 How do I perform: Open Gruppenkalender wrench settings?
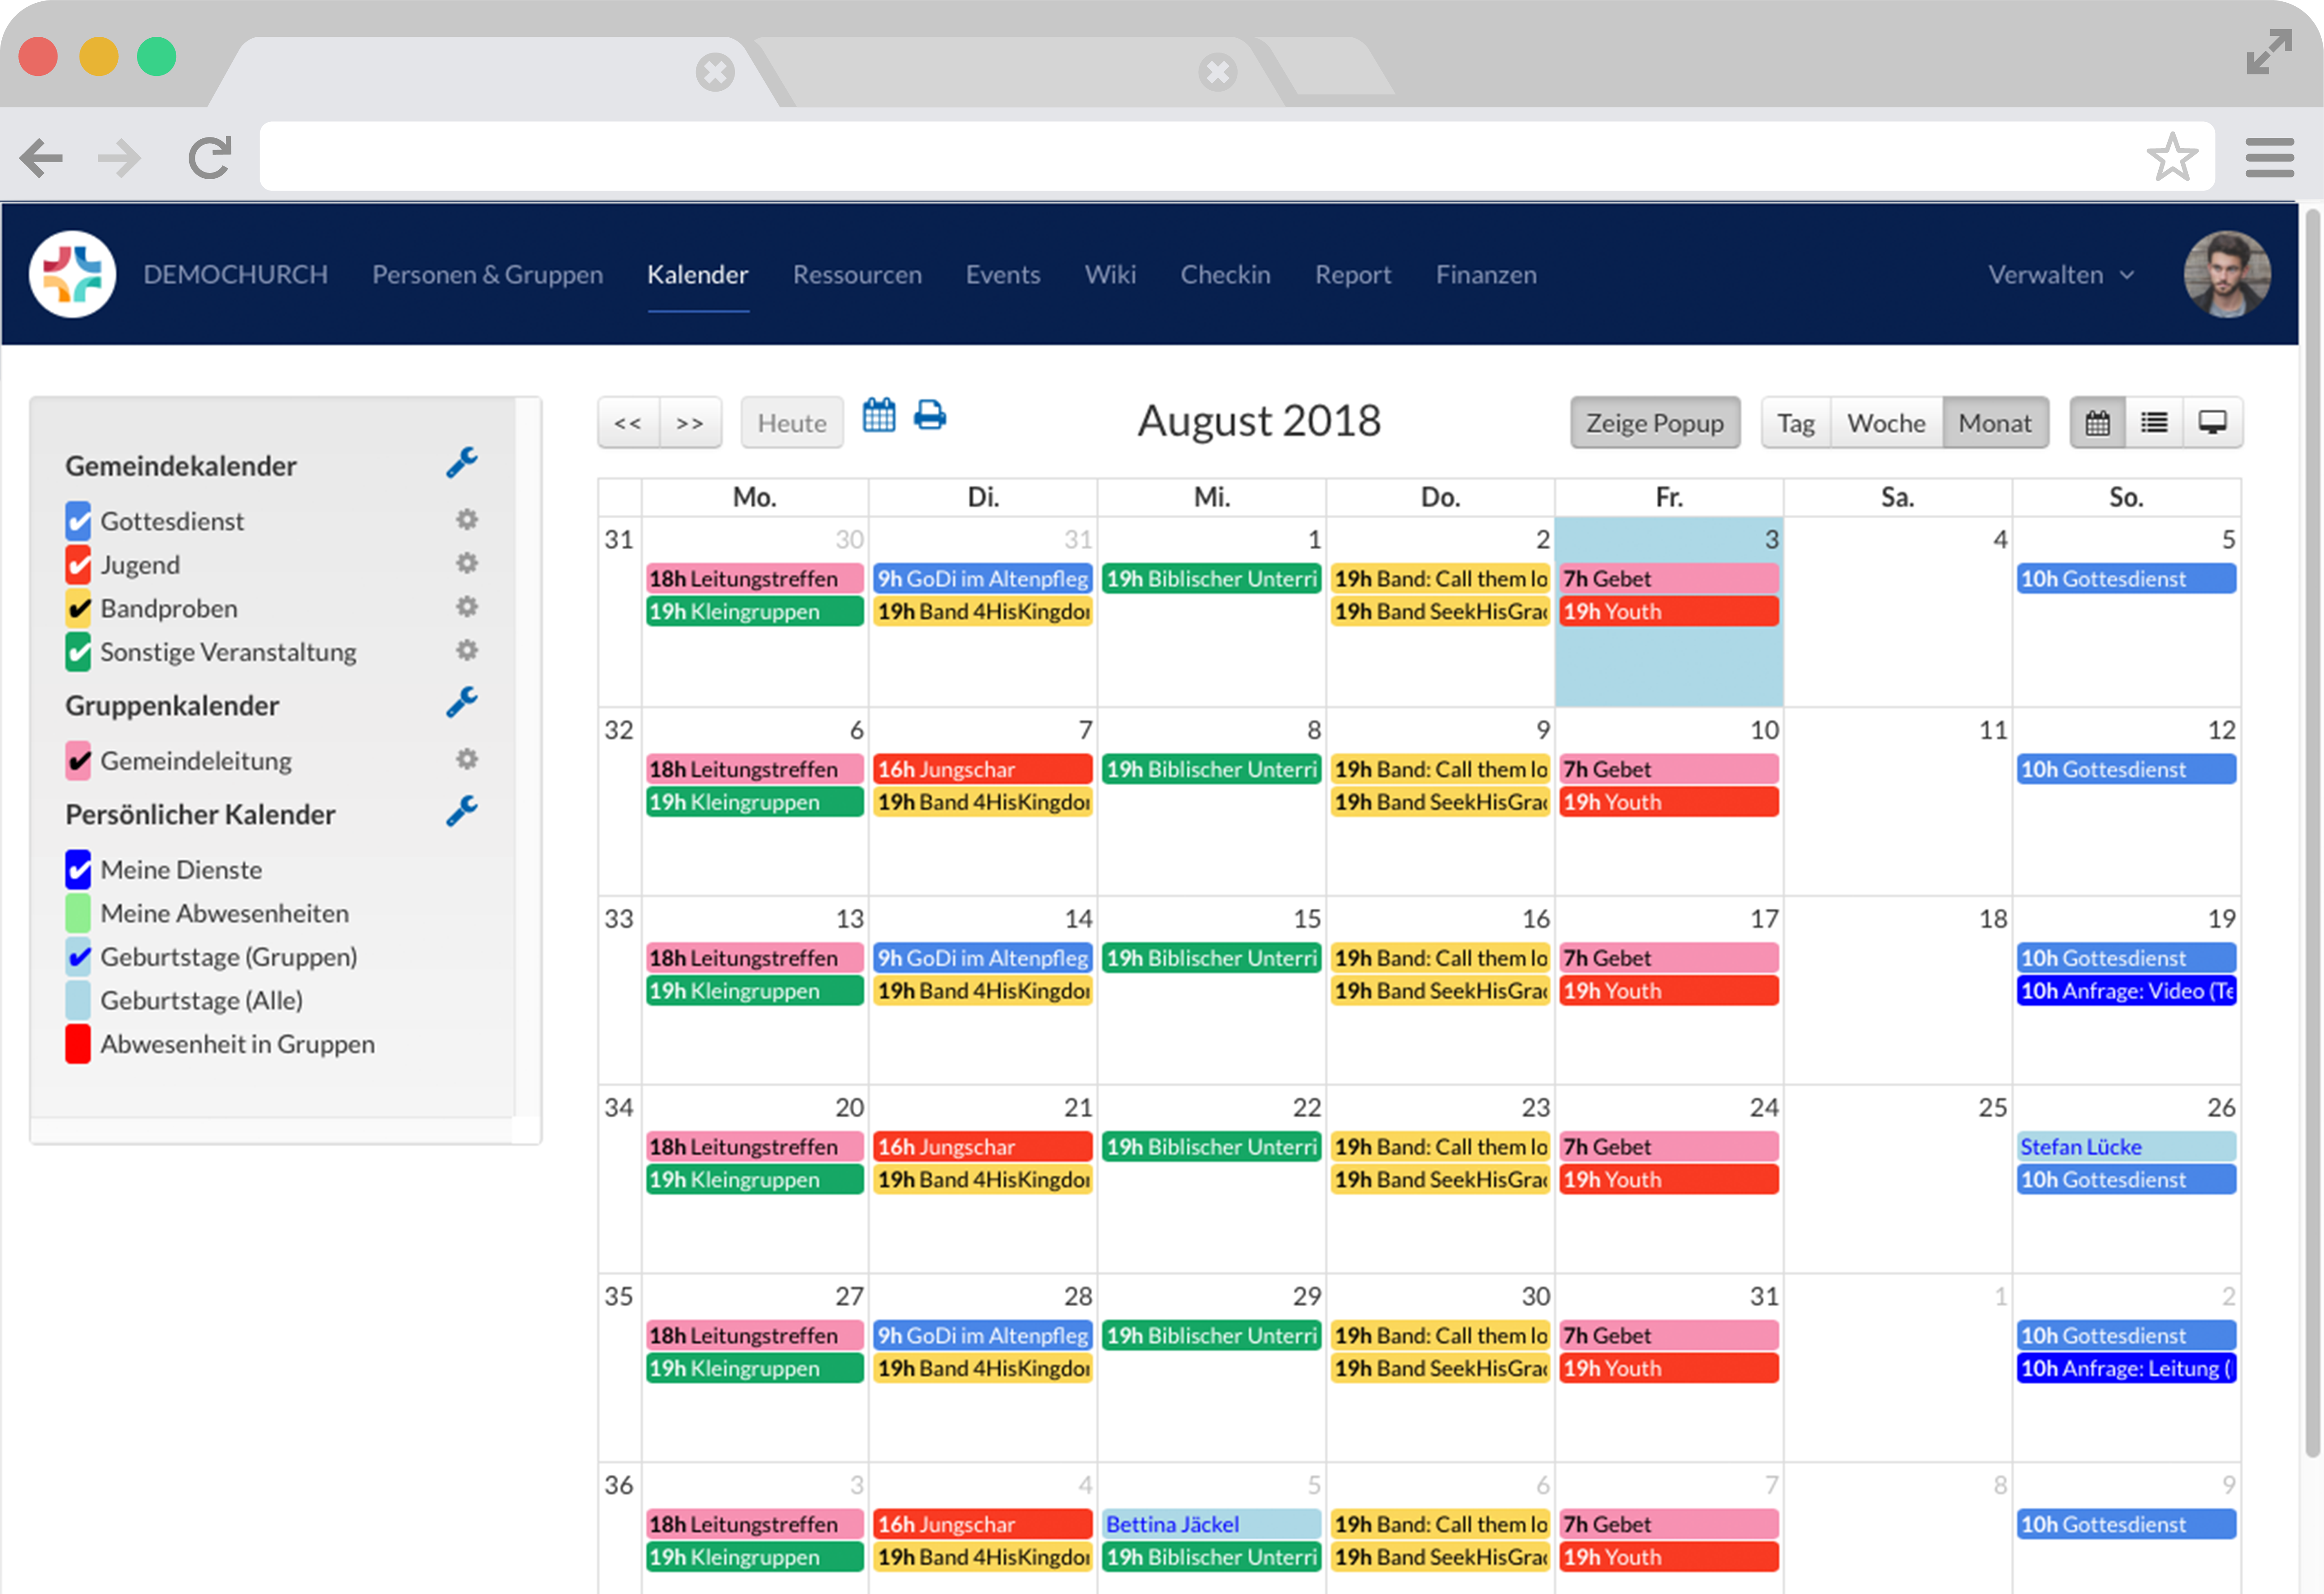[461, 703]
